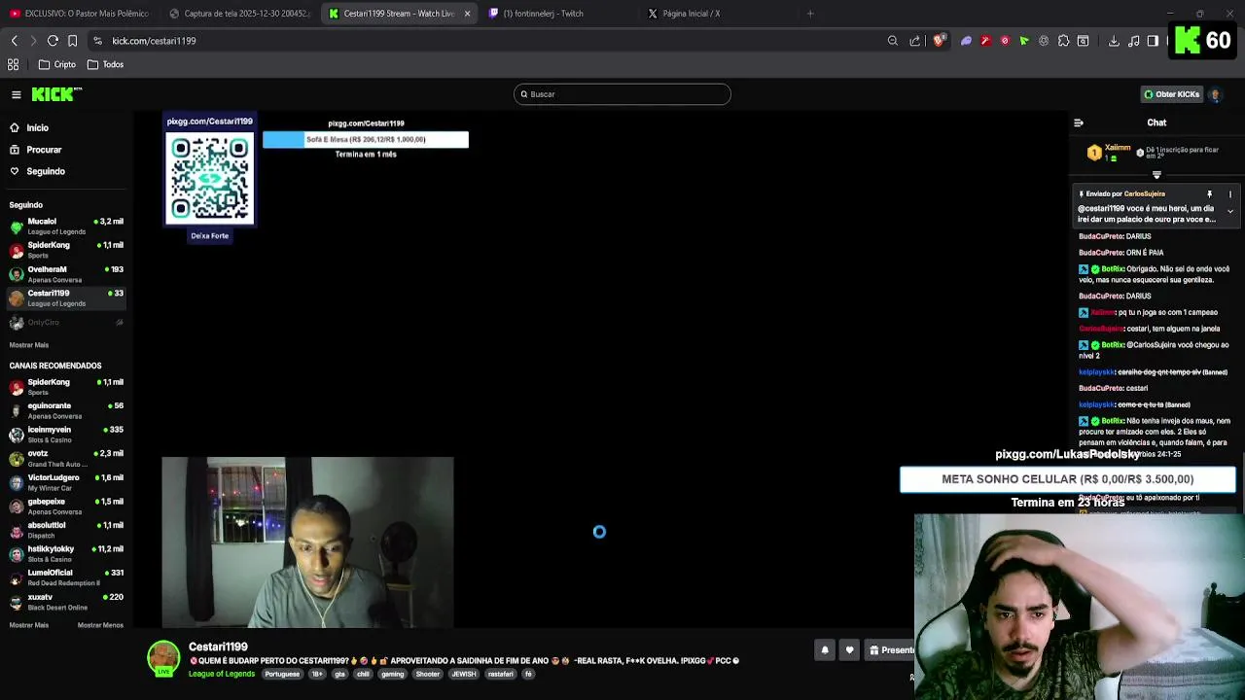This screenshot has height=700, width=1245.
Task: Open the Todos bookmarks folder
Action: tap(105, 64)
